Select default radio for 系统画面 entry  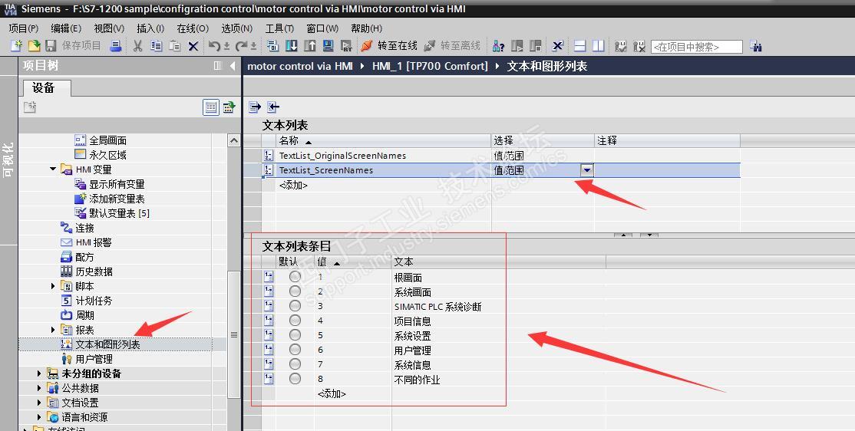295,291
